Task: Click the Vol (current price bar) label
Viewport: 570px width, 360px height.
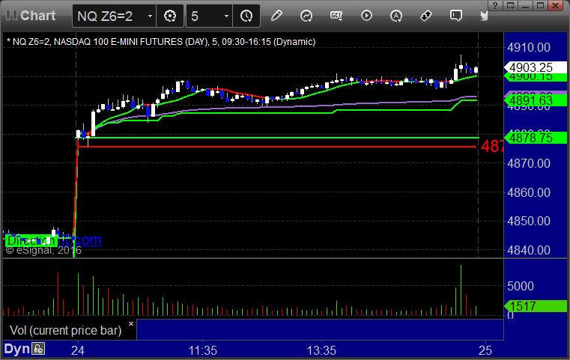Action: pyautogui.click(x=66, y=330)
